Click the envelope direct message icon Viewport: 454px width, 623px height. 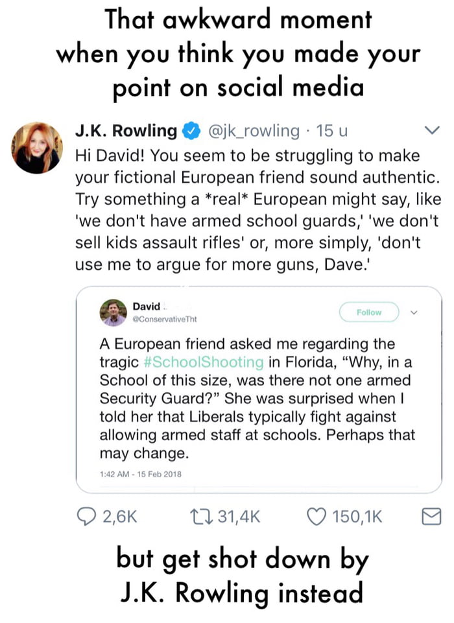coord(431,516)
